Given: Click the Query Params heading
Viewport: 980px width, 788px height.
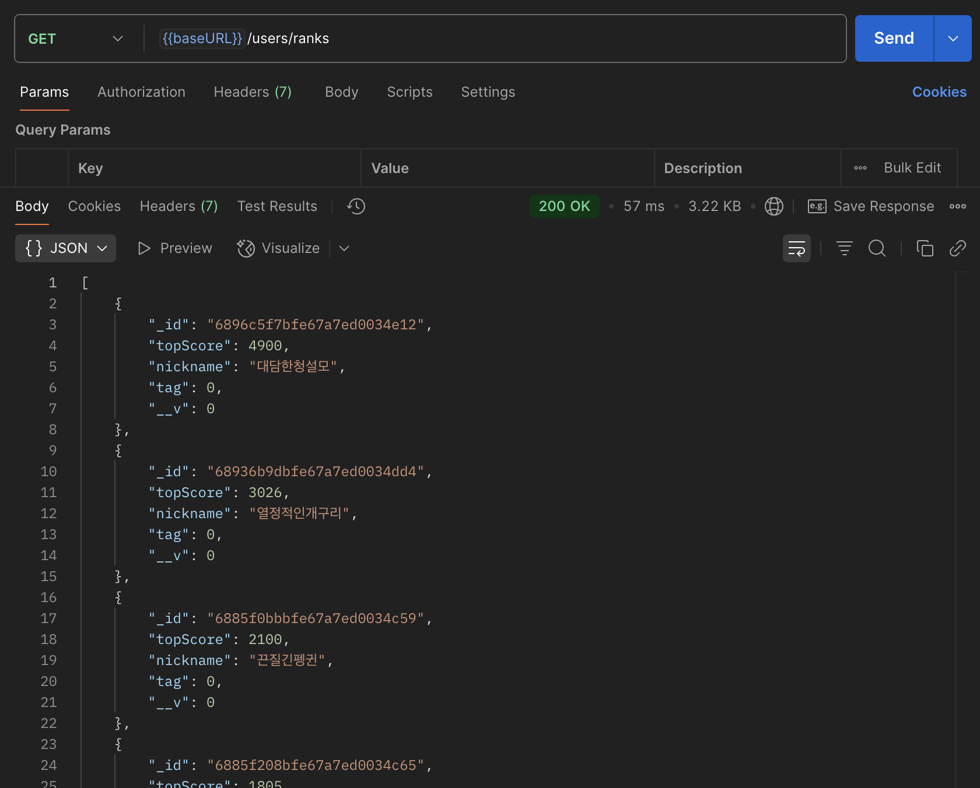Looking at the screenshot, I should (63, 130).
